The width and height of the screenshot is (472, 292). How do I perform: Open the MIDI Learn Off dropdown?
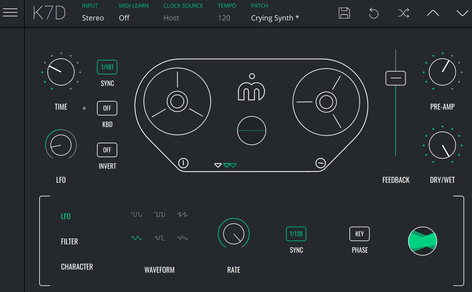coord(124,18)
